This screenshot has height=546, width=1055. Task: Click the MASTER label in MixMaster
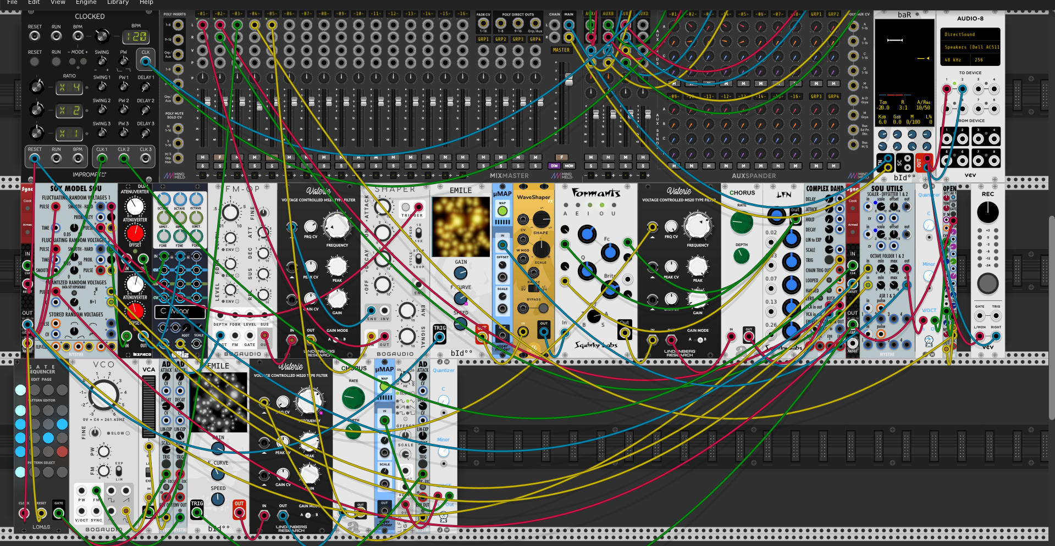tap(561, 50)
